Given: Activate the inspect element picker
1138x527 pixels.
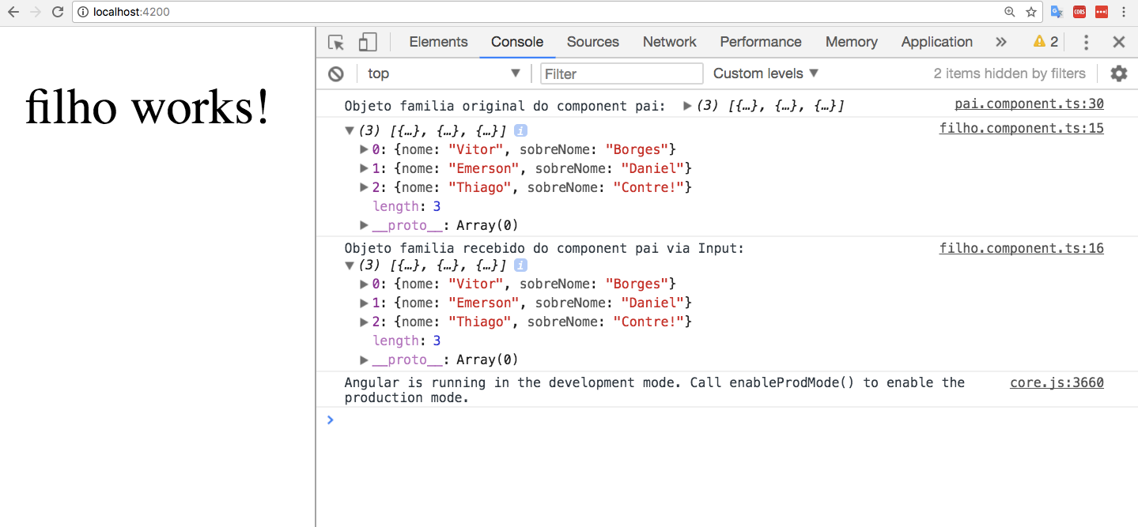Looking at the screenshot, I should (336, 43).
